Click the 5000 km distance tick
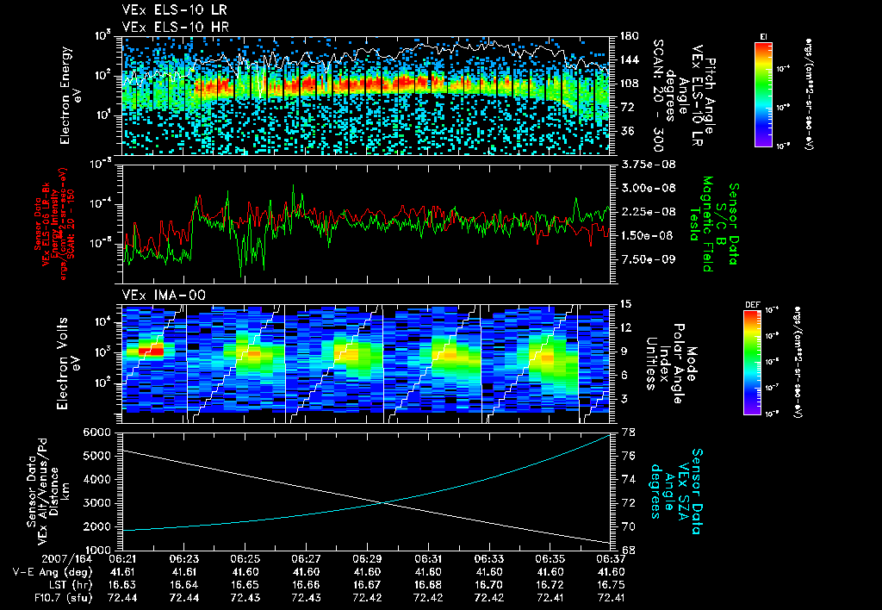 pos(96,456)
